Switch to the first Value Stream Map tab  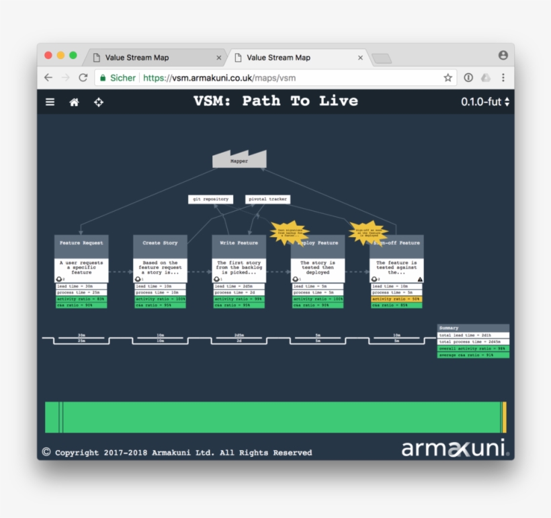coord(155,58)
